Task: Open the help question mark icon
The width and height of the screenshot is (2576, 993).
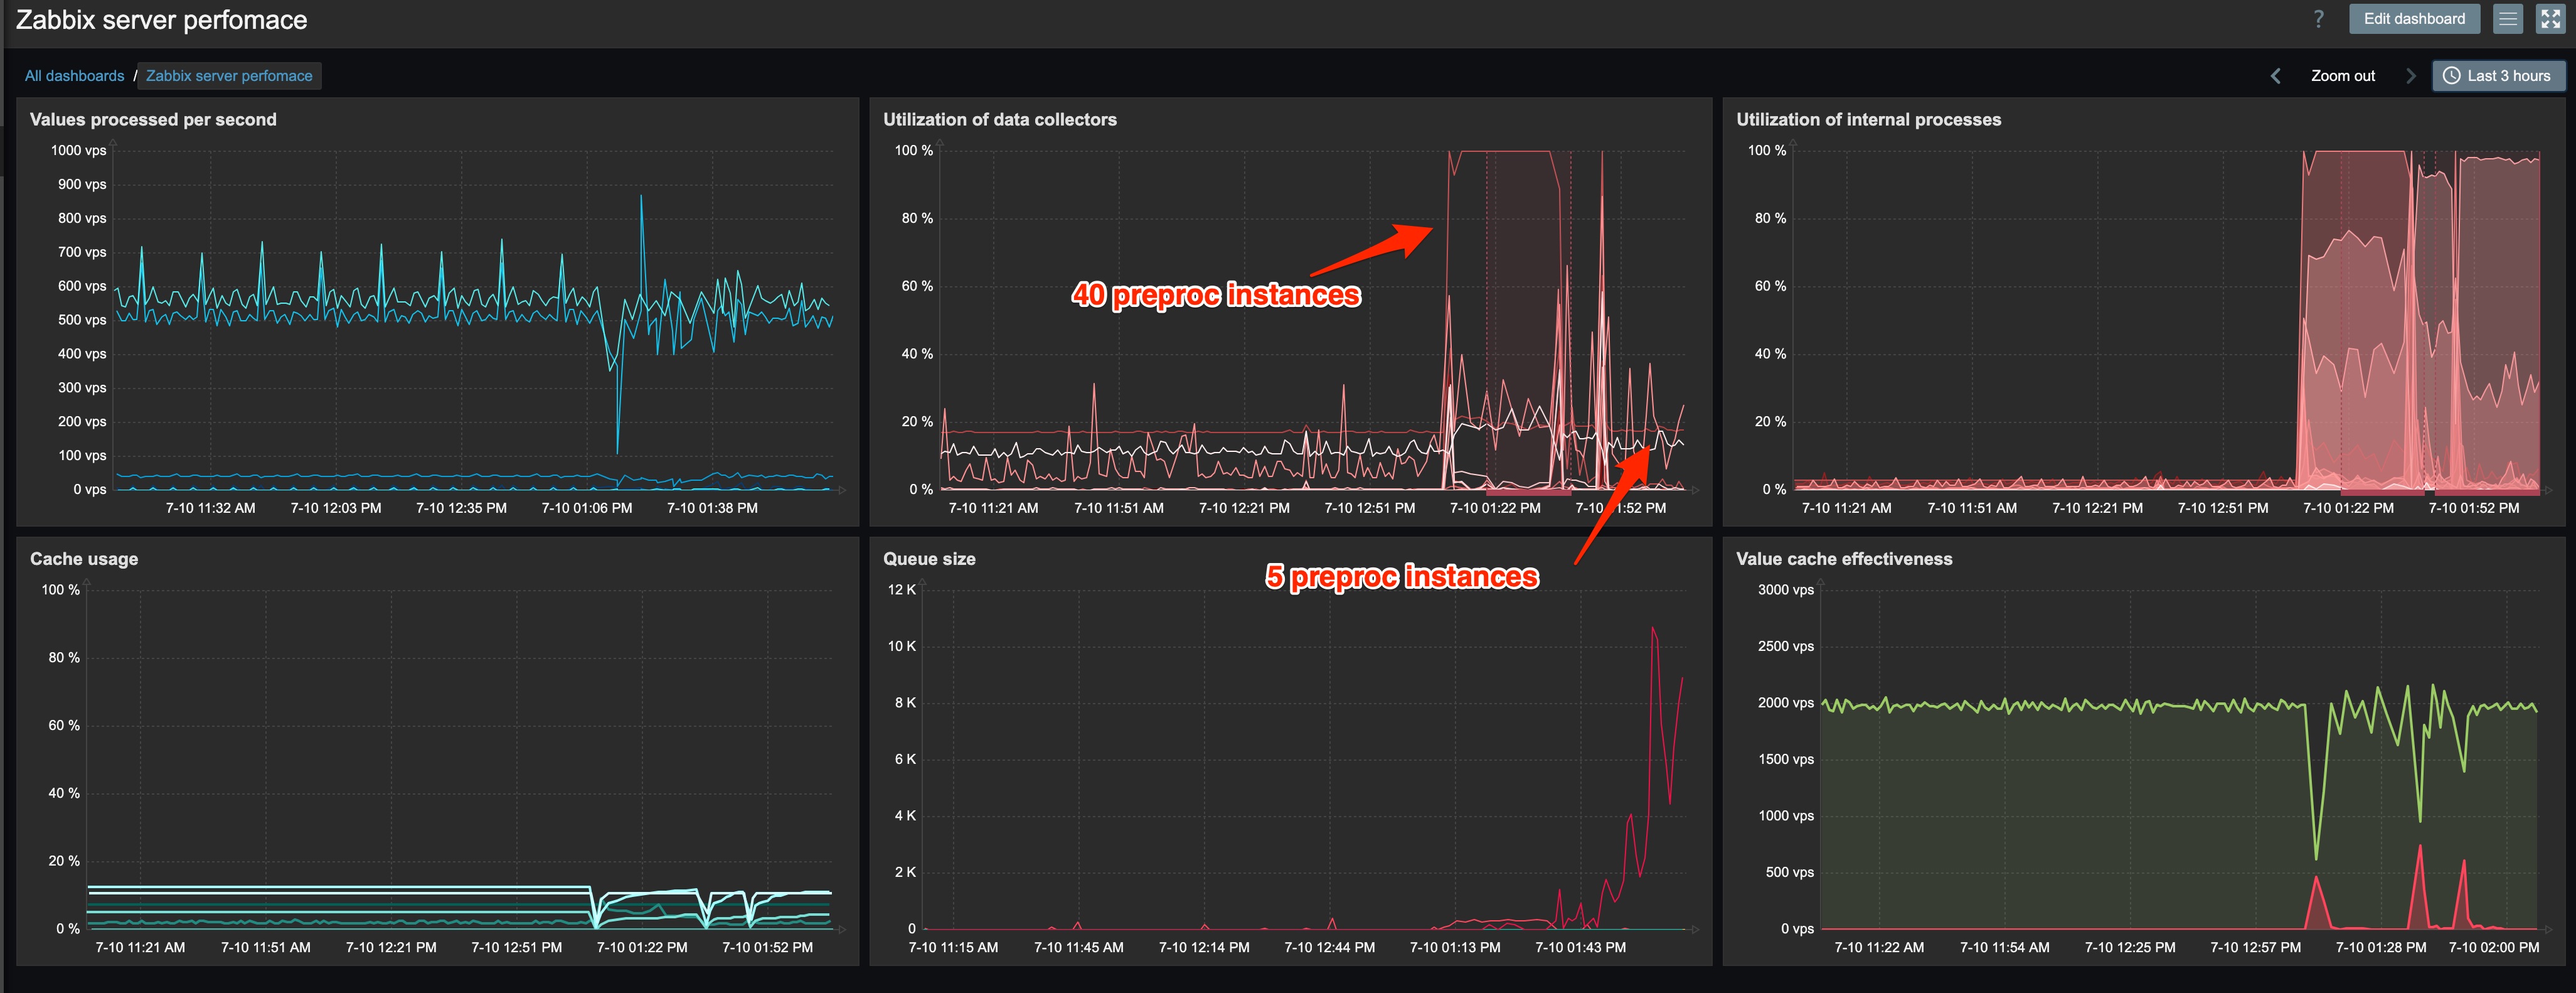Action: [x=2318, y=19]
